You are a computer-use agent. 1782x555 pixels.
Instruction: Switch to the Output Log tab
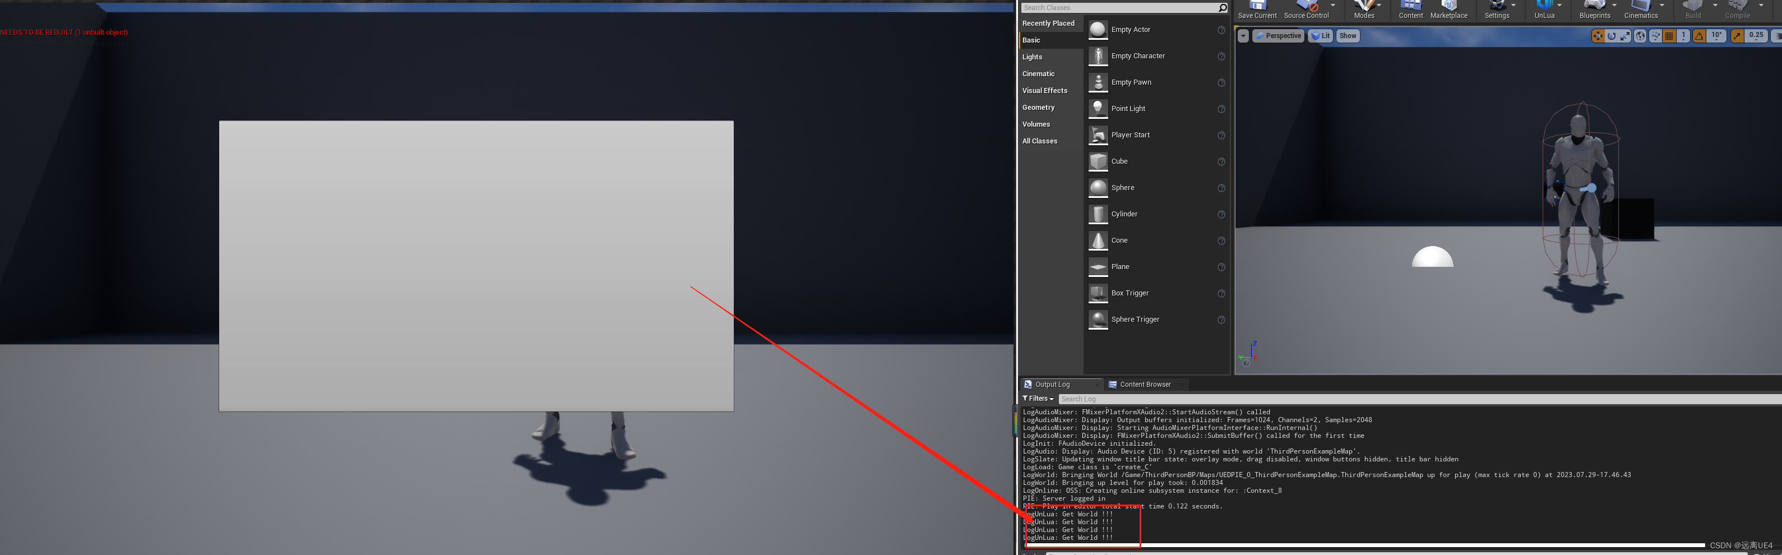pos(1052,384)
